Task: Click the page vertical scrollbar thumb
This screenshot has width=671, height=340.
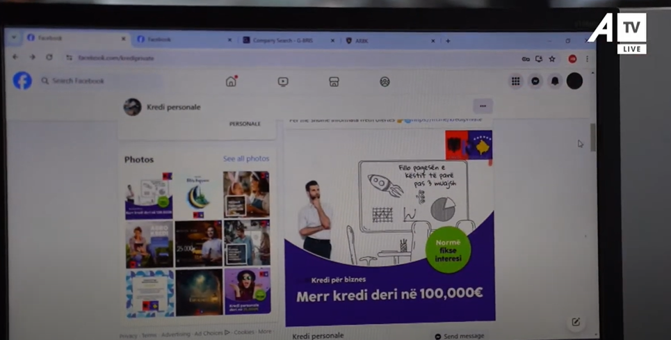Action: 592,137
